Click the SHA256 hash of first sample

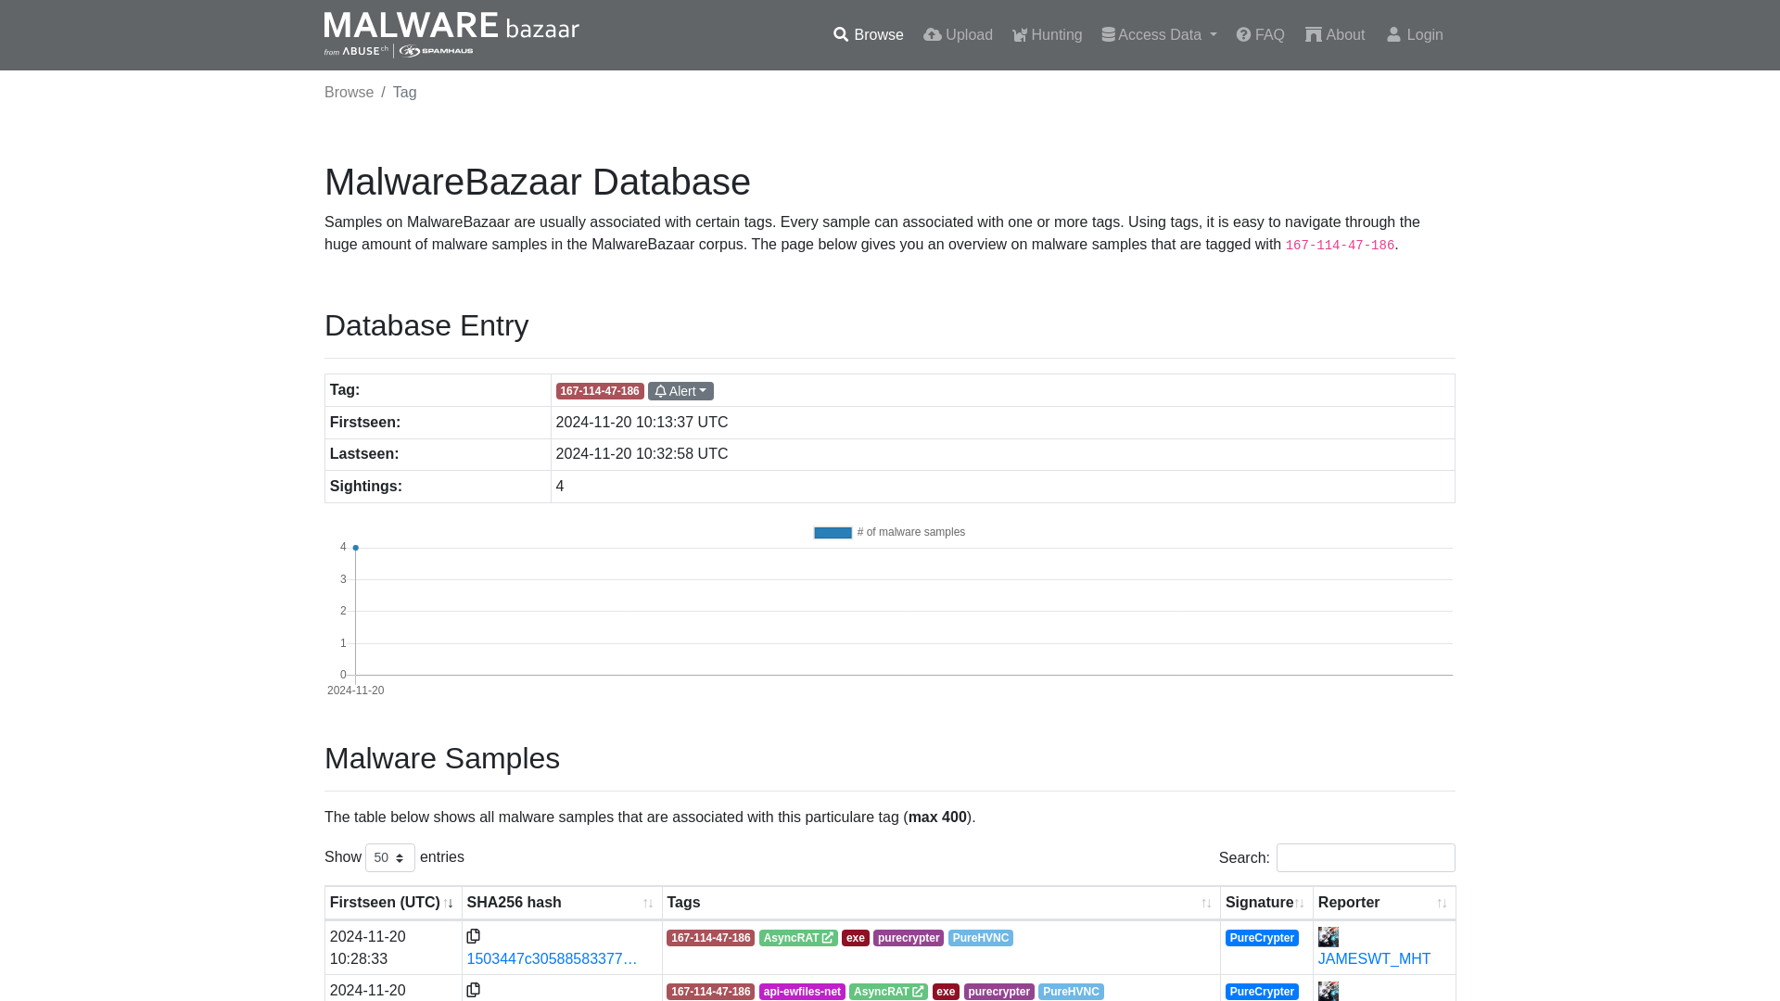click(x=553, y=958)
